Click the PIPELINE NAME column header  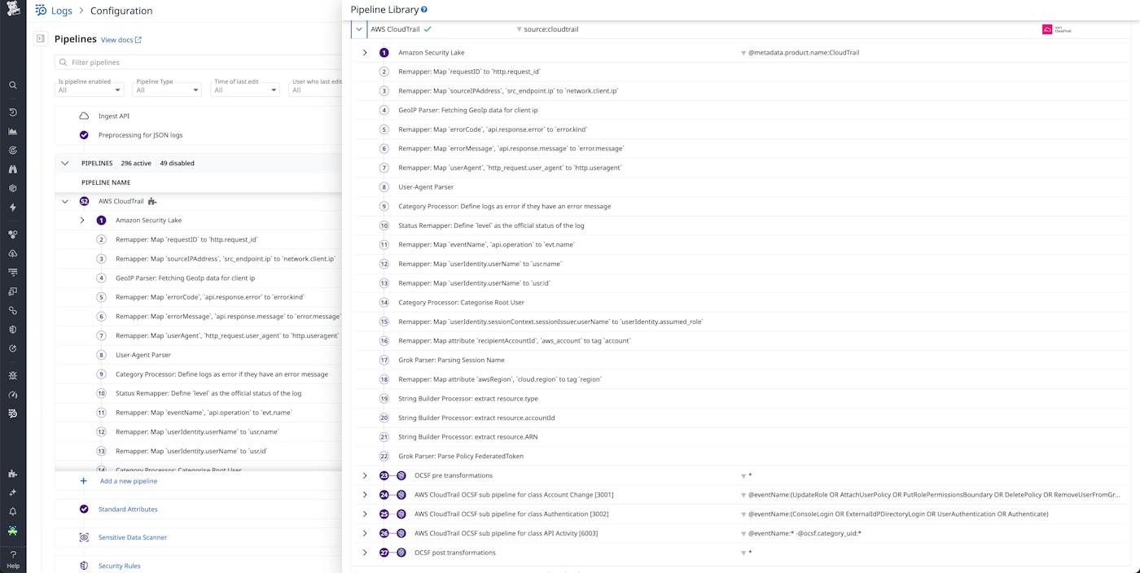tap(106, 182)
